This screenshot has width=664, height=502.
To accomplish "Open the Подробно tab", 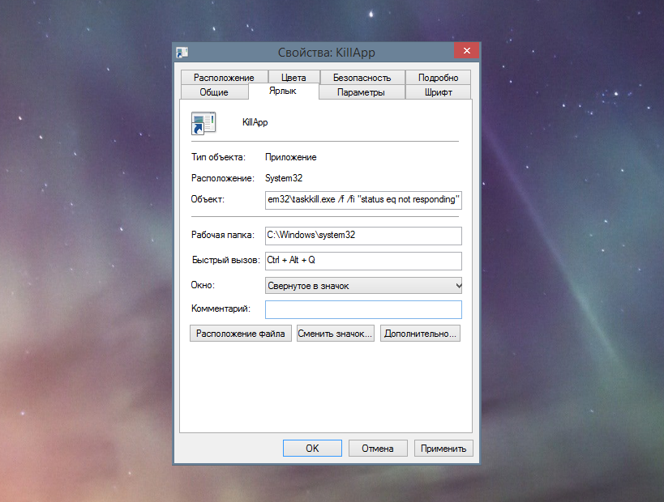I will (439, 78).
